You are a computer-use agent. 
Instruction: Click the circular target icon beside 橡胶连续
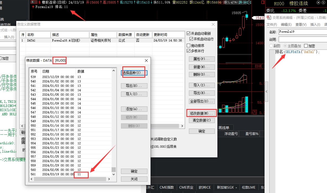[318, 3]
